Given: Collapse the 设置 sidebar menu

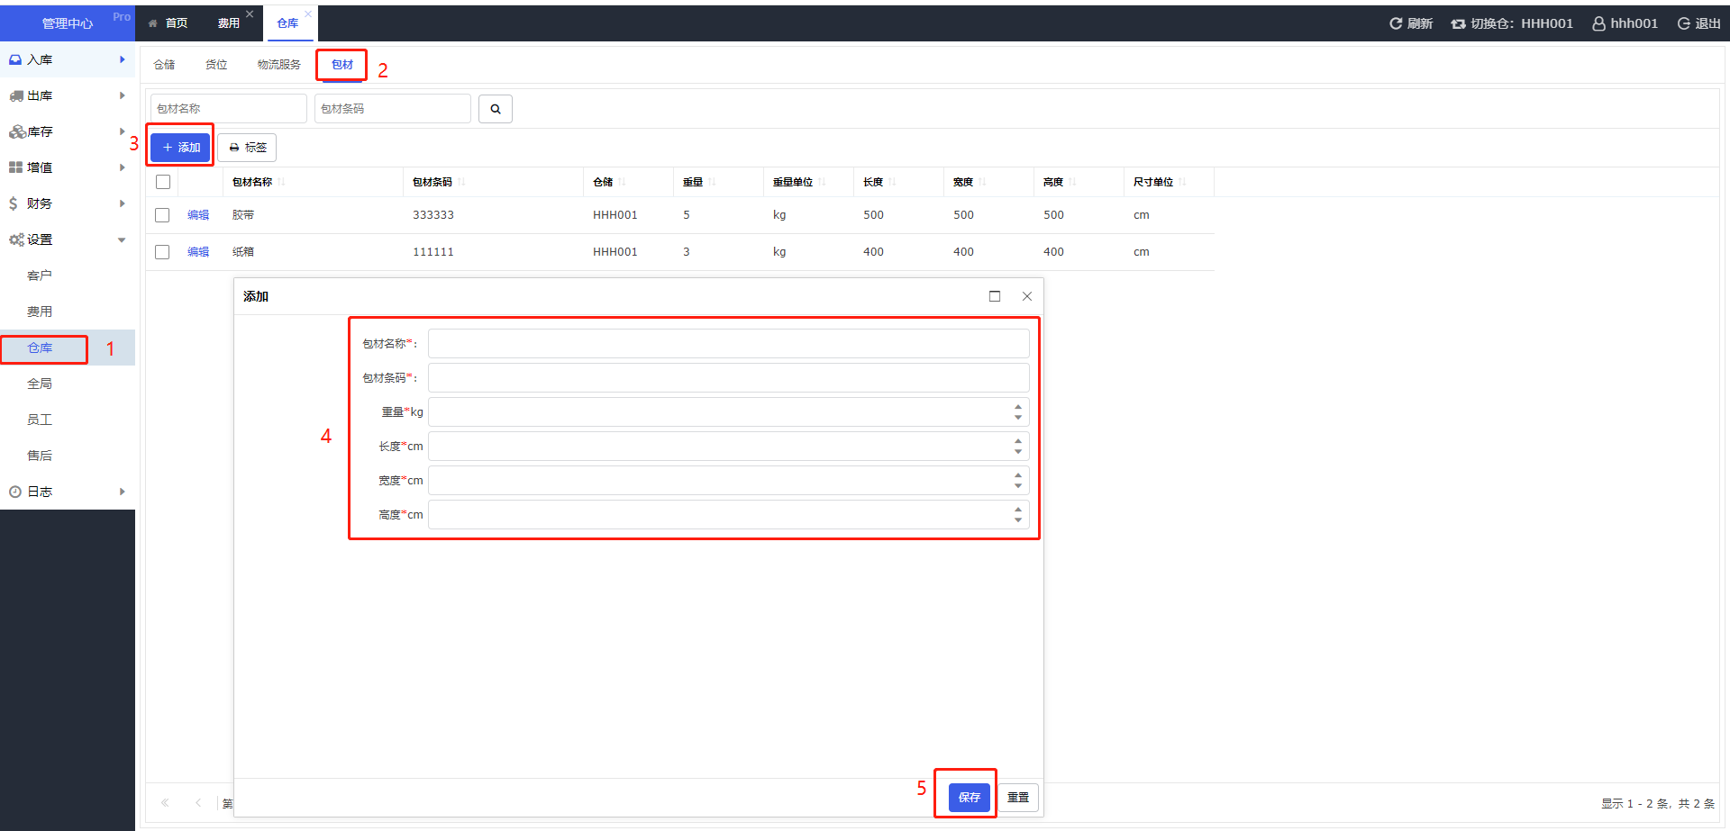Looking at the screenshot, I should point(68,239).
